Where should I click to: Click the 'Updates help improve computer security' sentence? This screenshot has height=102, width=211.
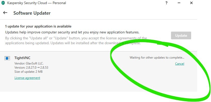[72, 32]
